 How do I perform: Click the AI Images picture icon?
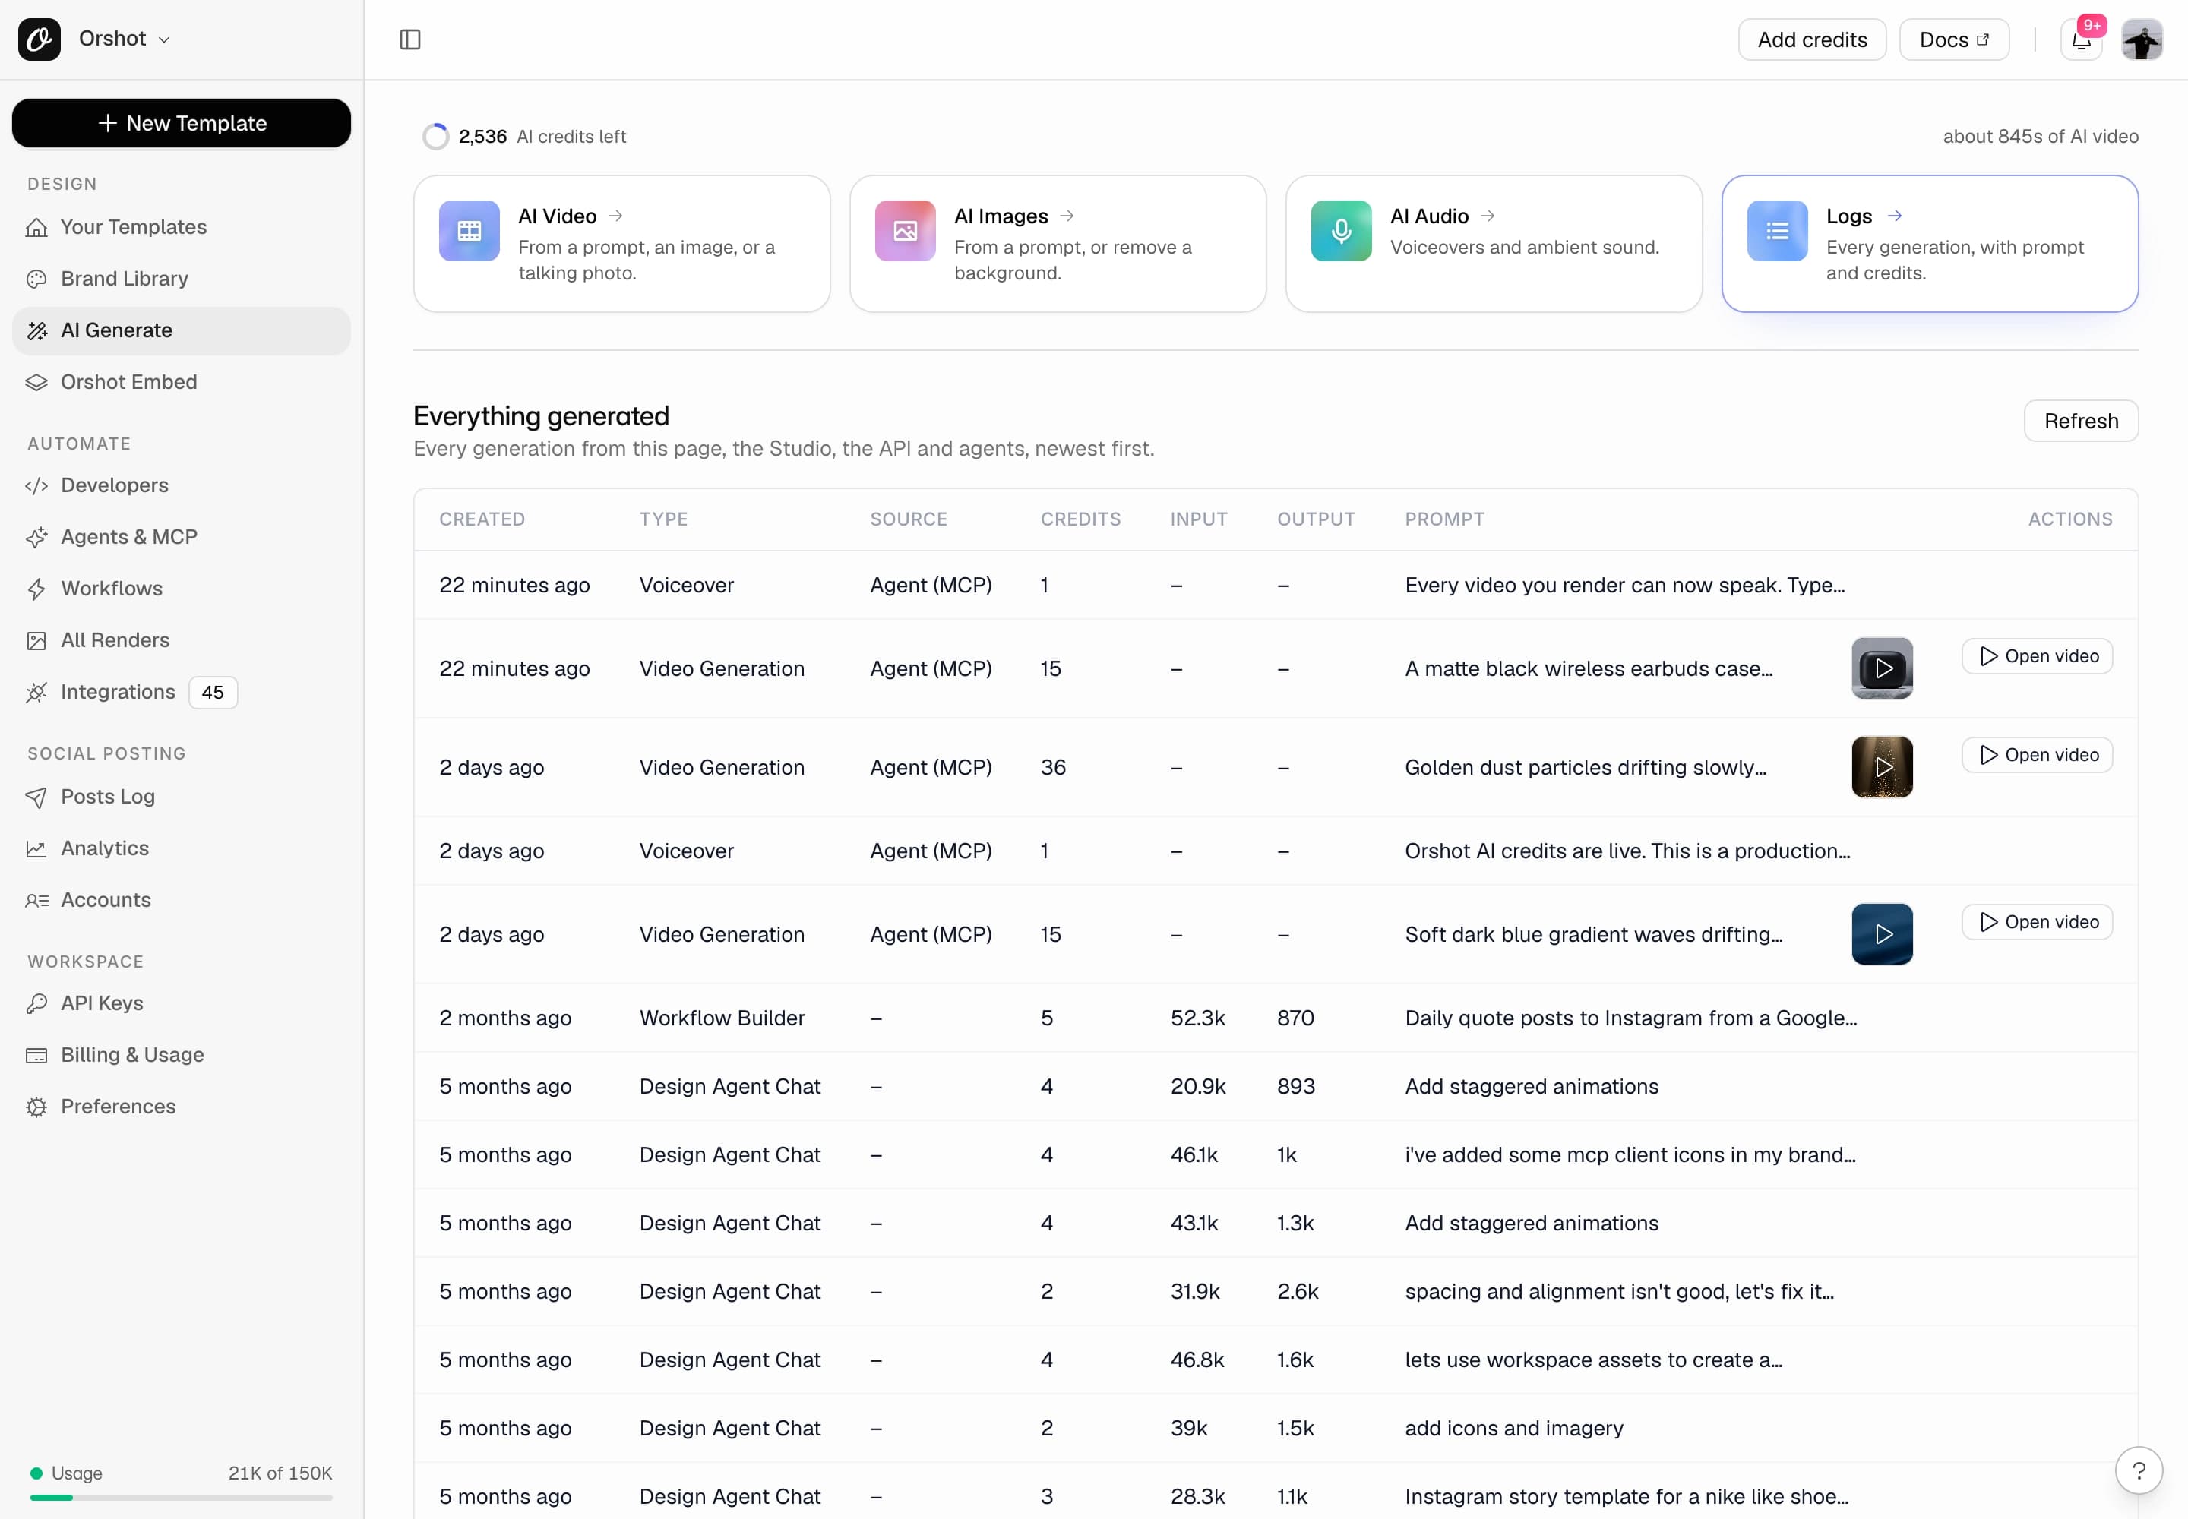pos(906,230)
